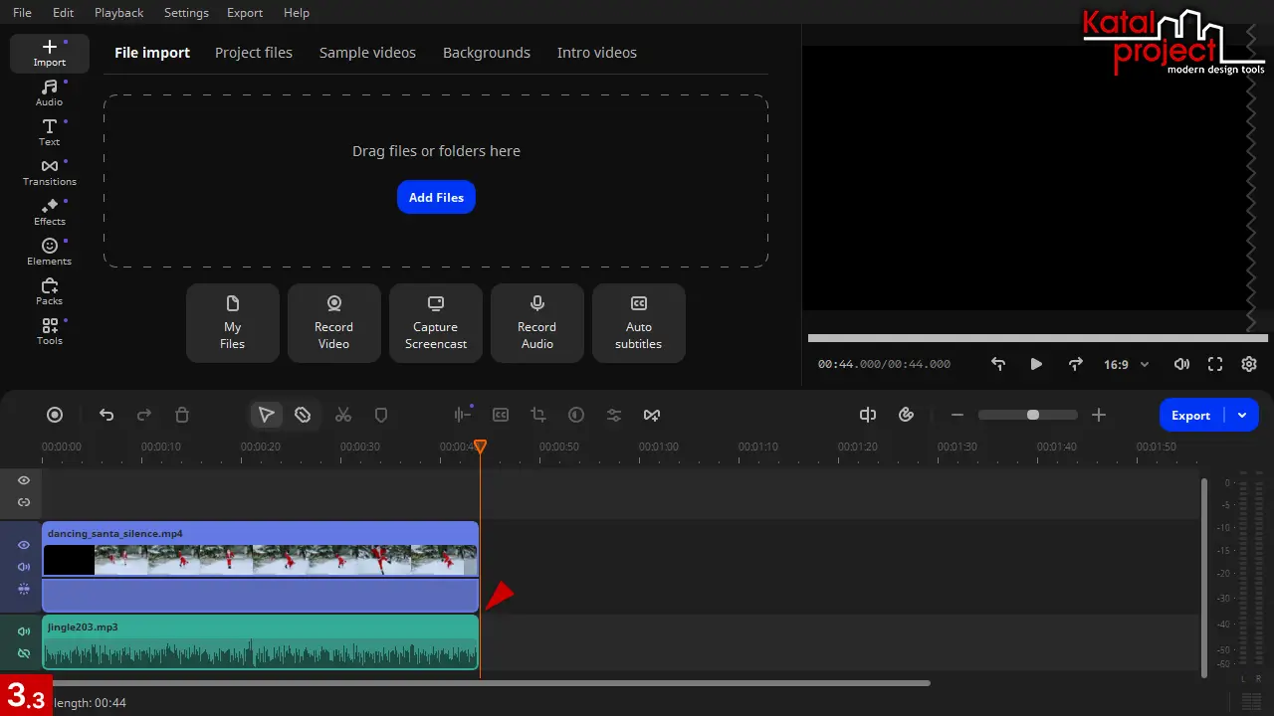Click the Export button
Image resolution: width=1274 pixels, height=716 pixels.
coord(1190,415)
